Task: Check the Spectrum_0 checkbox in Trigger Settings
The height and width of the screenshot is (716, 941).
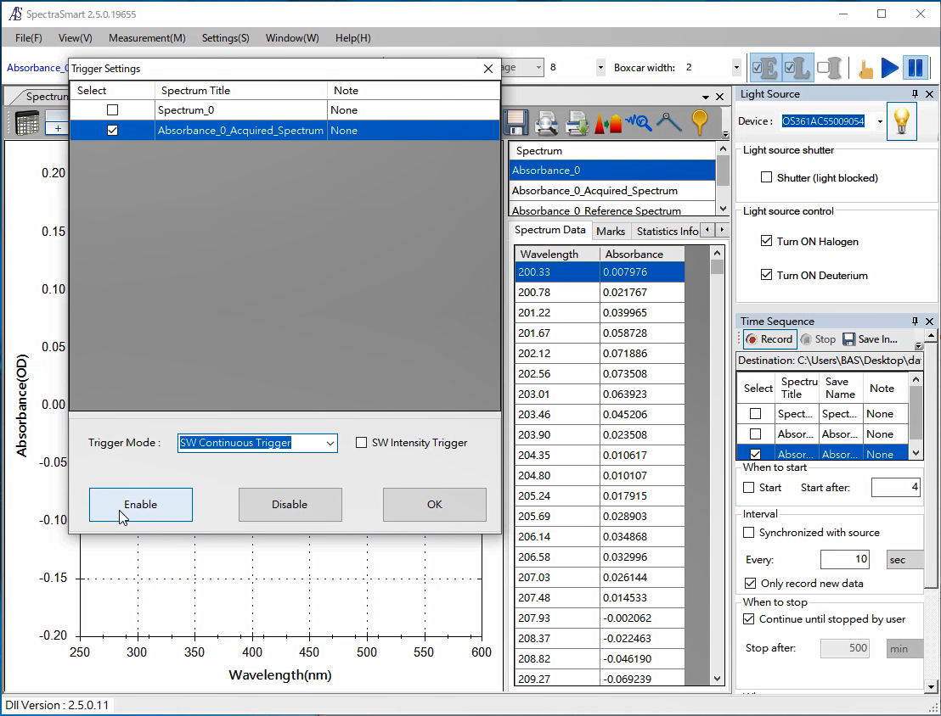Action: (x=112, y=110)
